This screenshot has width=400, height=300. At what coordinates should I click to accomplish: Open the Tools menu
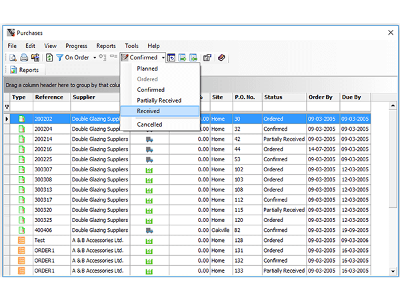tap(131, 46)
